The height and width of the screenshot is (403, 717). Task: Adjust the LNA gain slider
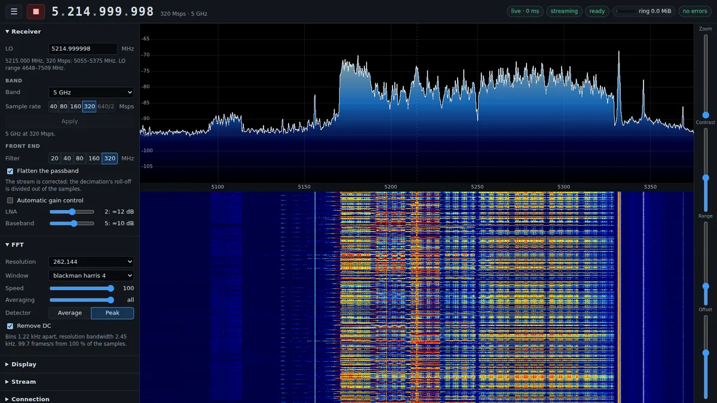coord(72,212)
